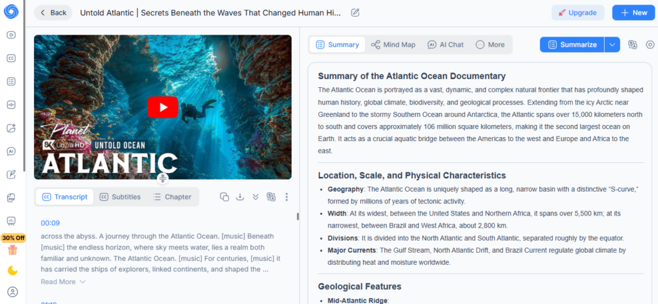Go back using the Back button
This screenshot has height=304, width=658.
pos(53,13)
